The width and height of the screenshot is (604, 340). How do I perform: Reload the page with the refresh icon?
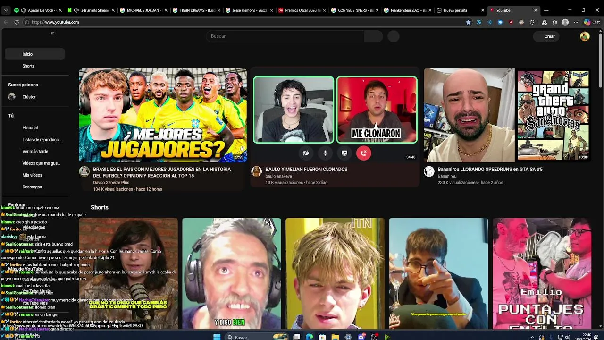click(x=17, y=22)
